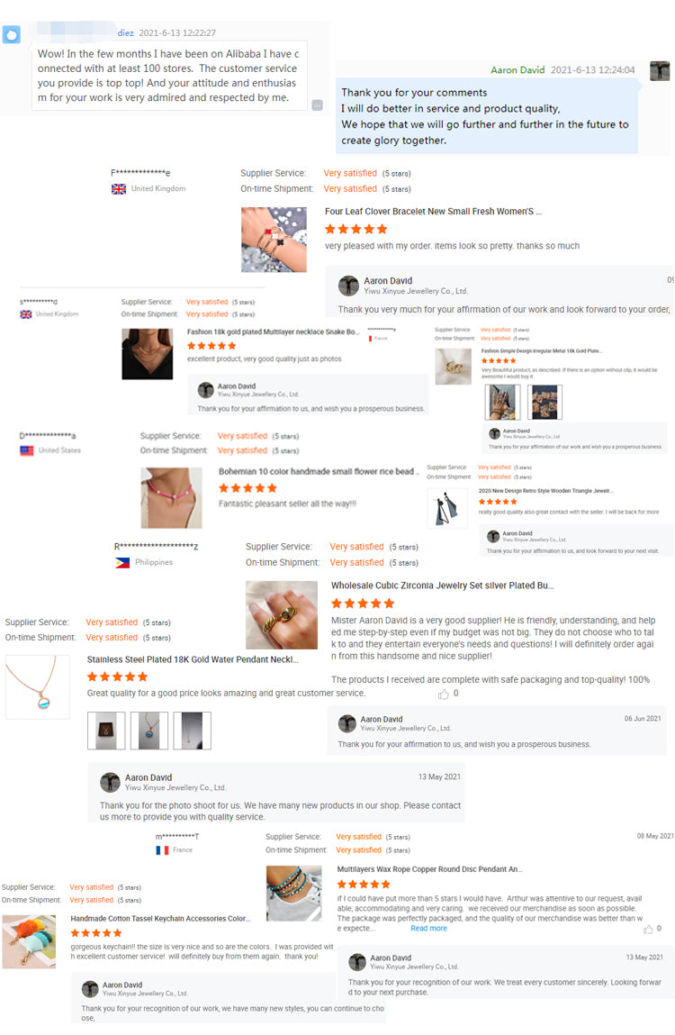Click five-star rating under Four Leaf Clover Bracelet
675x1035 pixels.
coord(355,229)
